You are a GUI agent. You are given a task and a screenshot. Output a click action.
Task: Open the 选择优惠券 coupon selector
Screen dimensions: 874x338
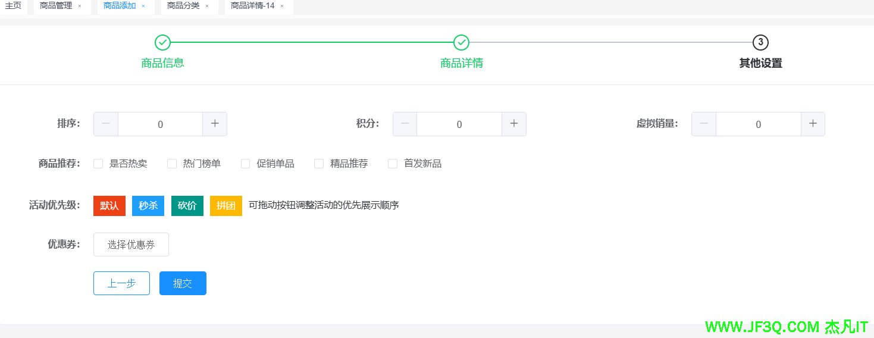pos(131,245)
